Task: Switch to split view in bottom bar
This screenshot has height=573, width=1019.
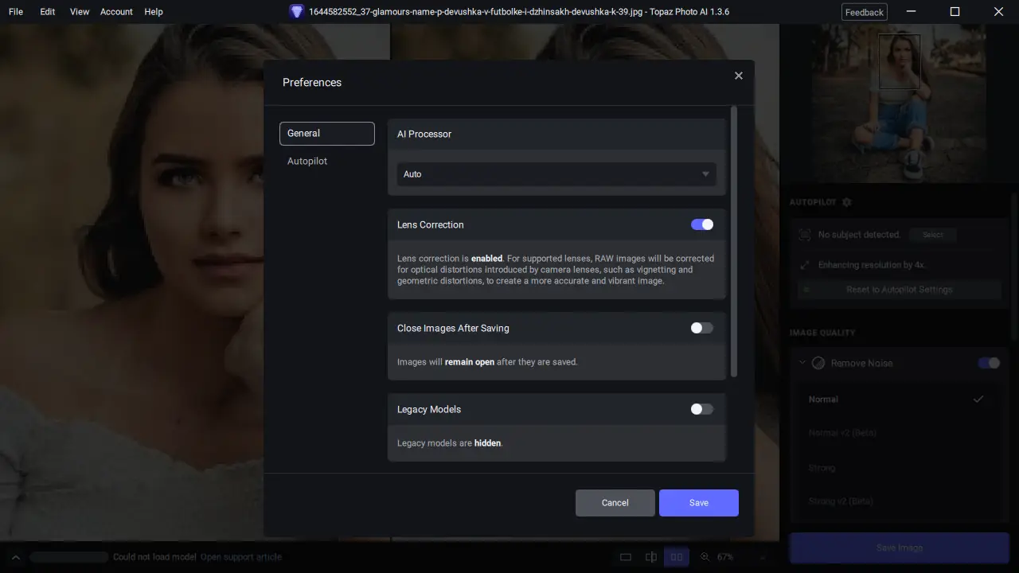Action: click(x=651, y=557)
